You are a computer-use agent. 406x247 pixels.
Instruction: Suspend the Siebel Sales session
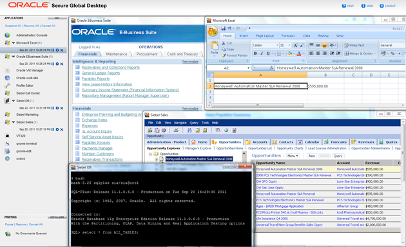pyautogui.click(x=53, y=129)
